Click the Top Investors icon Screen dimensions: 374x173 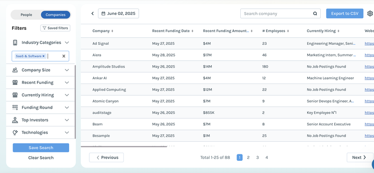(15, 120)
